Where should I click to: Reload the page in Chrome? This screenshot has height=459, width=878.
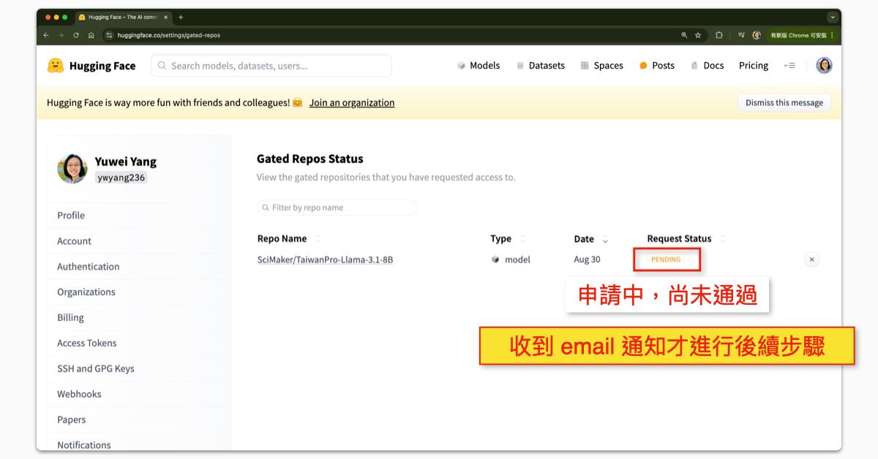coord(76,35)
